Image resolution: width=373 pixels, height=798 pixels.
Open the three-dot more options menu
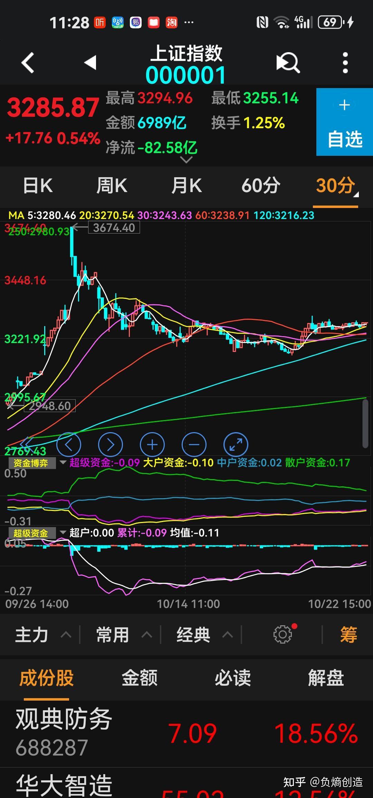pyautogui.click(x=345, y=63)
